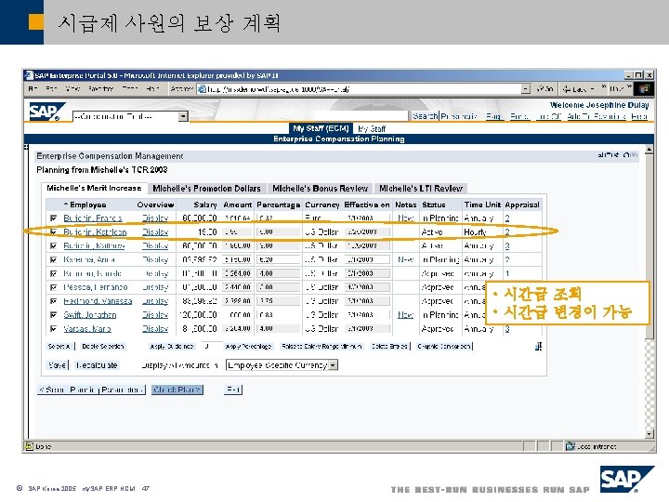Click the appraisal link in the Vargas, Maria row
Image resolution: width=669 pixels, height=502 pixels.
[507, 329]
